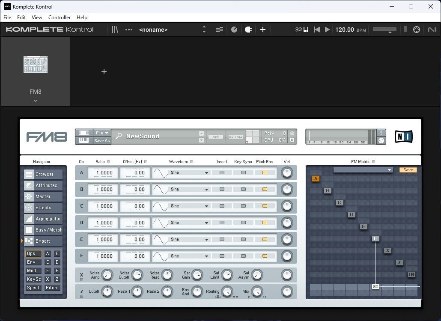
Task: Click the FM8 plugin thumbnail
Action: (36, 65)
